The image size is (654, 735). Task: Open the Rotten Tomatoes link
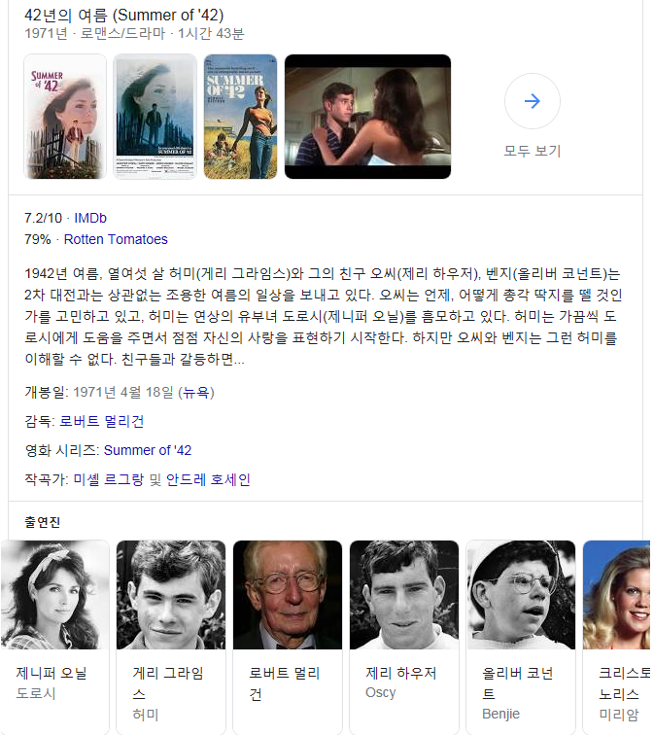pyautogui.click(x=116, y=239)
